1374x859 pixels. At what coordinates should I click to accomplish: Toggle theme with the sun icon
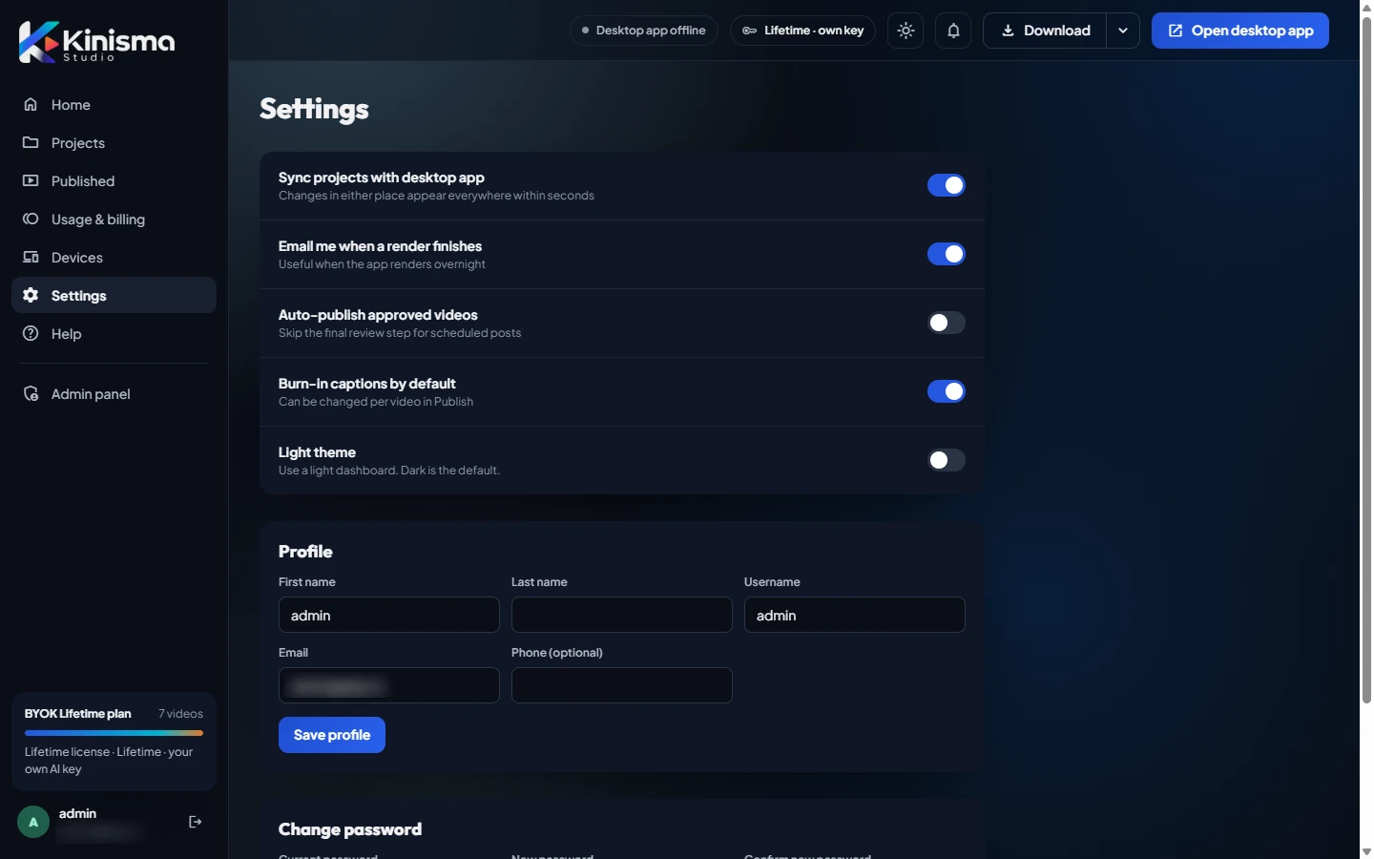pos(906,31)
